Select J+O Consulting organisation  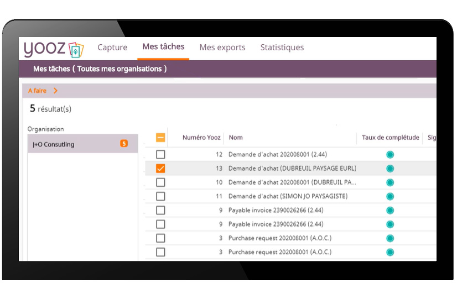(x=53, y=144)
